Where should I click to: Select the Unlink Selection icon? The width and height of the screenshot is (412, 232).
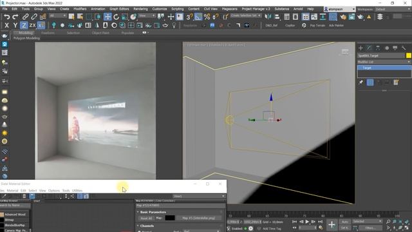click(x=34, y=17)
